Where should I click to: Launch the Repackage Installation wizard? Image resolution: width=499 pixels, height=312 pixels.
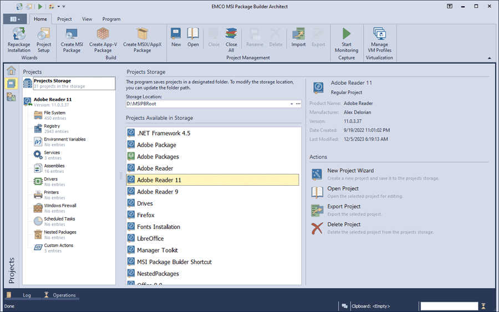pos(19,40)
